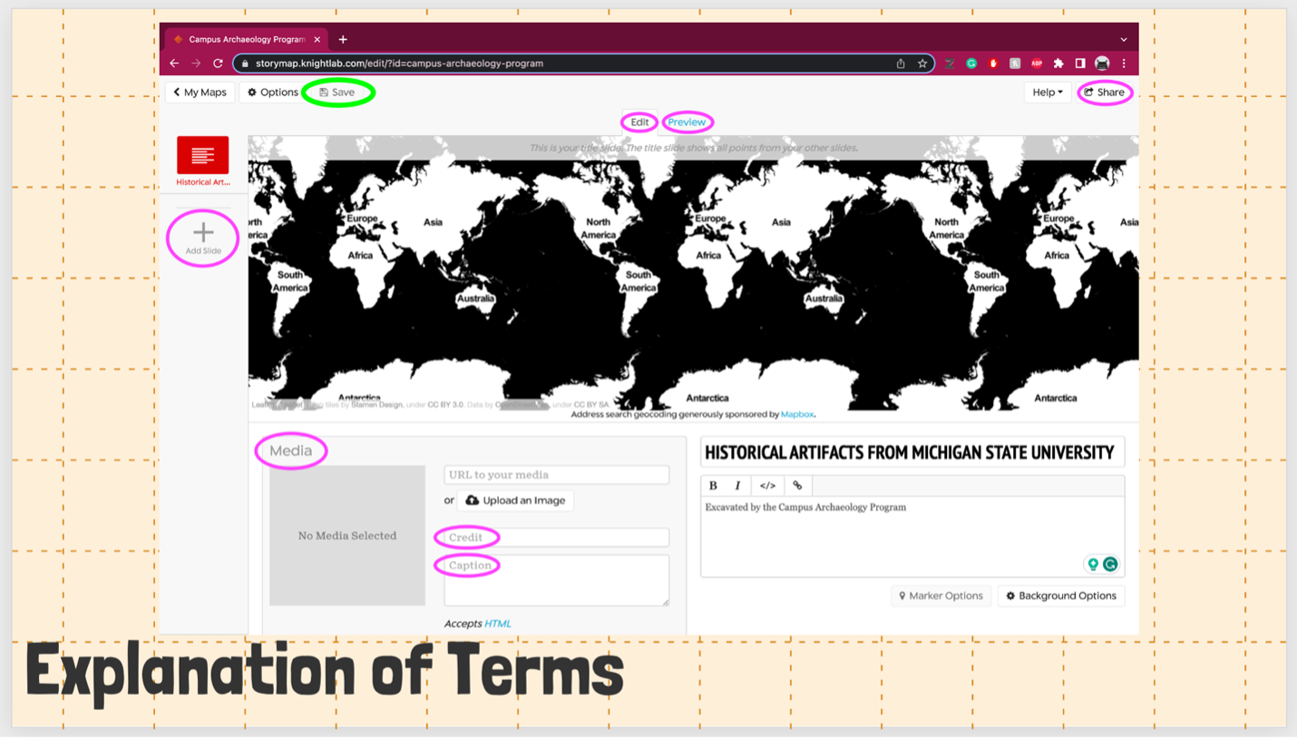
Task: Click the share page icon in address bar
Action: pyautogui.click(x=901, y=63)
